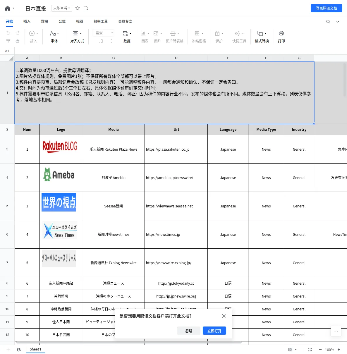Switch to the 视图 tab

click(x=80, y=21)
